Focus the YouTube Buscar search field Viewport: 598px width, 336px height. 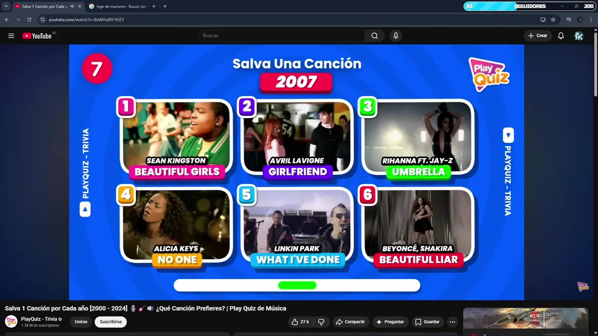[281, 36]
